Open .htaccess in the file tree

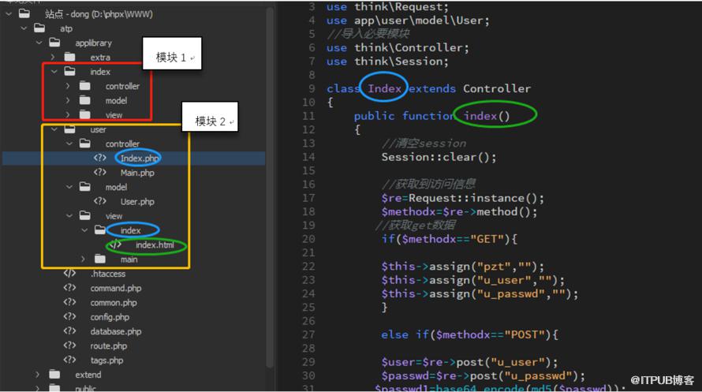(108, 274)
